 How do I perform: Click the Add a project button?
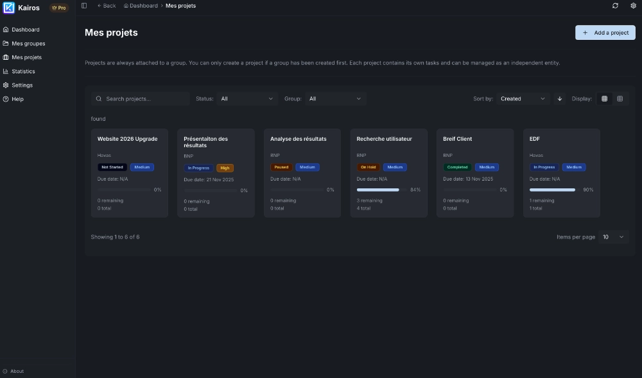(x=605, y=32)
